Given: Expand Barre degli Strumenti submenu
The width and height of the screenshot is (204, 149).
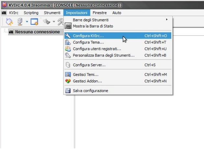Looking at the screenshot, I should click(118, 20).
